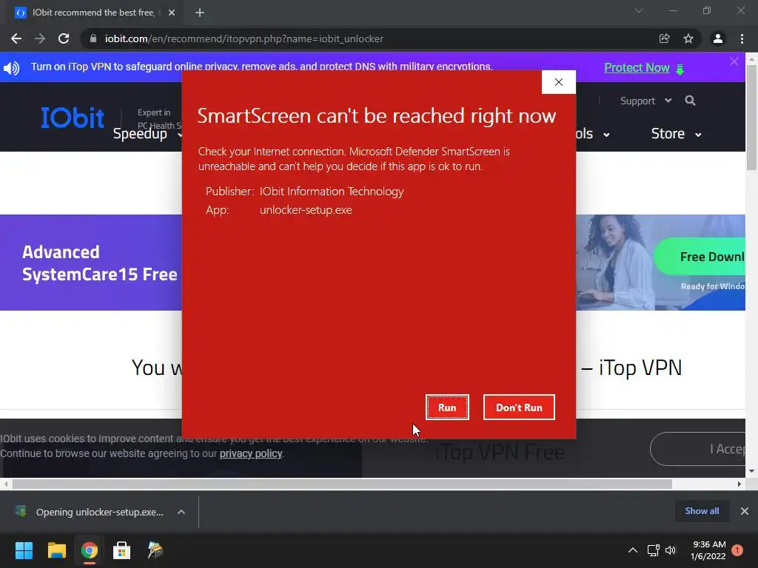758x568 pixels.
Task: Click the Chrome taskbar icon
Action: [89, 550]
